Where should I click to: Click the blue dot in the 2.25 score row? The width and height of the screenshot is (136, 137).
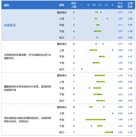tap(91, 126)
